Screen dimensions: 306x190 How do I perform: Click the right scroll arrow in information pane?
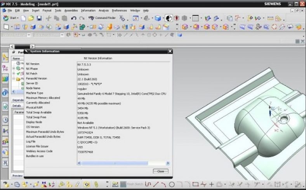click(168, 163)
